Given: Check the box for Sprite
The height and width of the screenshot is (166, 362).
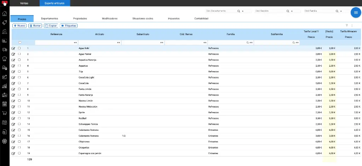Looking at the screenshot, I should [x=19, y=112].
